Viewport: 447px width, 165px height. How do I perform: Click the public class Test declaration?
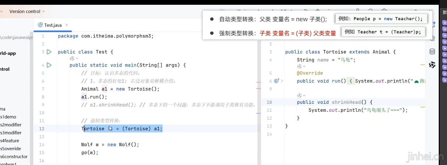coord(85,52)
